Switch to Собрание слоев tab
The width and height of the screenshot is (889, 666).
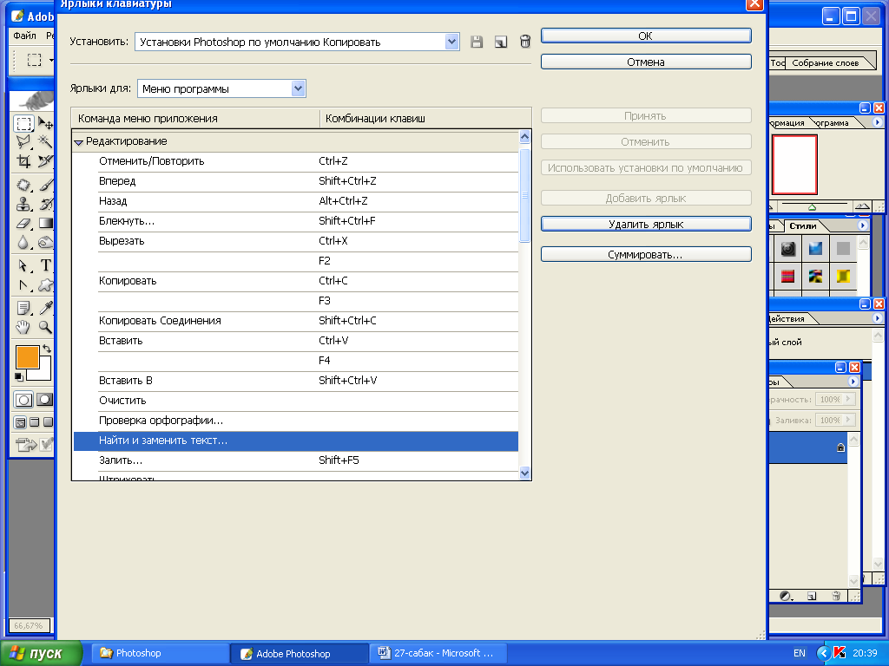tap(825, 62)
